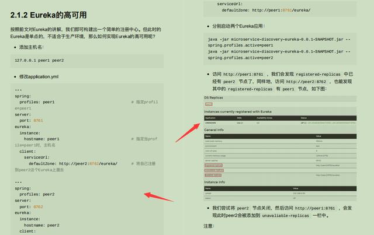Click the code line "127.0.0.1 peer1 peer2"
This screenshot has height=235, width=374.
point(39,61)
